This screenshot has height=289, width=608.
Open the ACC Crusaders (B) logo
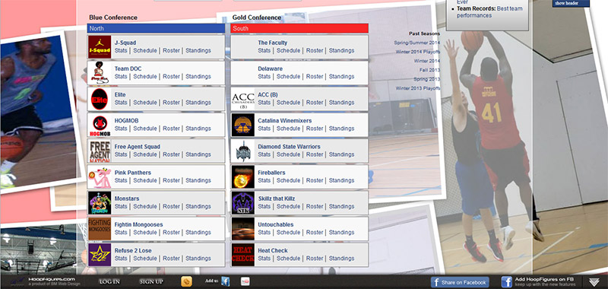coord(242,99)
